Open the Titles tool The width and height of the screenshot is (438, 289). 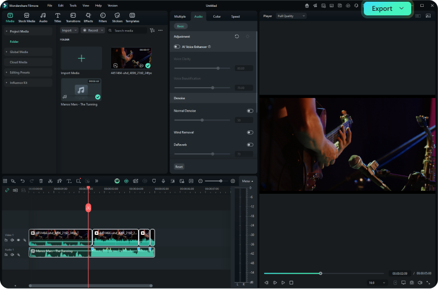point(58,17)
